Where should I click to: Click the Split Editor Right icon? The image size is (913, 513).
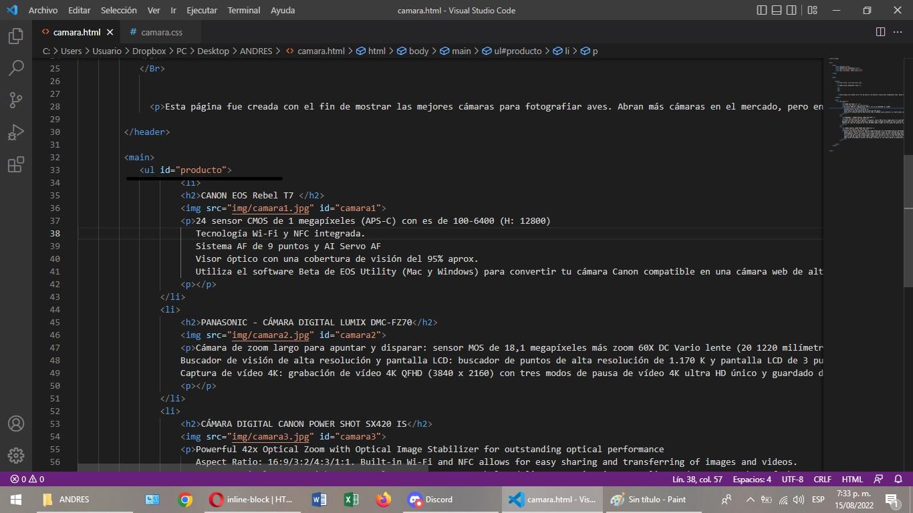pyautogui.click(x=880, y=32)
